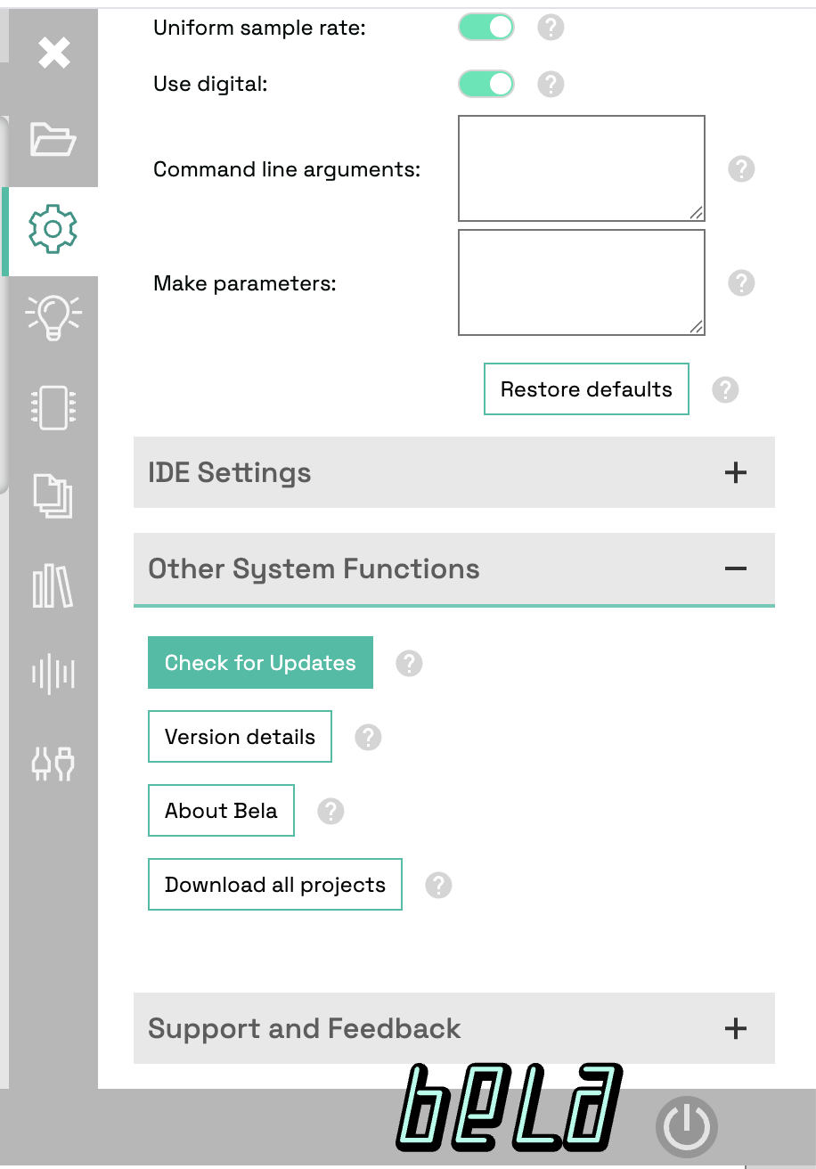
Task: Click the Restore defaults button
Action: tap(586, 389)
